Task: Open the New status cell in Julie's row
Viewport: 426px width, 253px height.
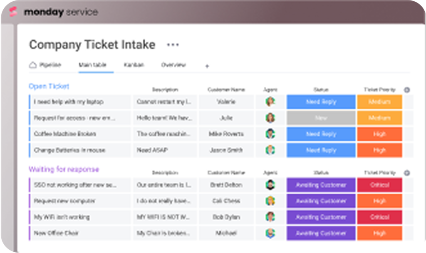Action: [321, 118]
